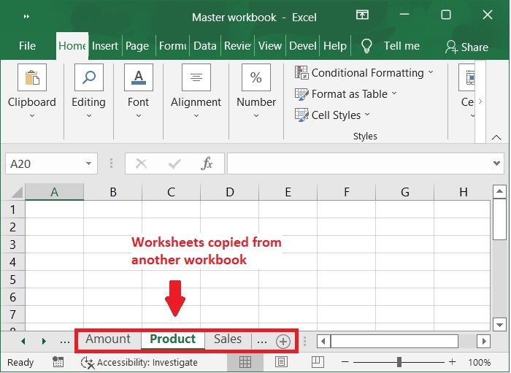This screenshot has height=373, width=511.
Task: Click the Cell Styles icon
Action: 301,115
